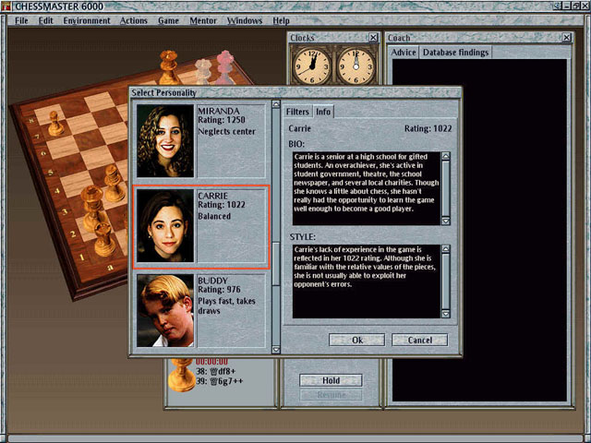The width and height of the screenshot is (591, 443).
Task: Click inside Carrie's STYLE text box
Action: [x=367, y=281]
